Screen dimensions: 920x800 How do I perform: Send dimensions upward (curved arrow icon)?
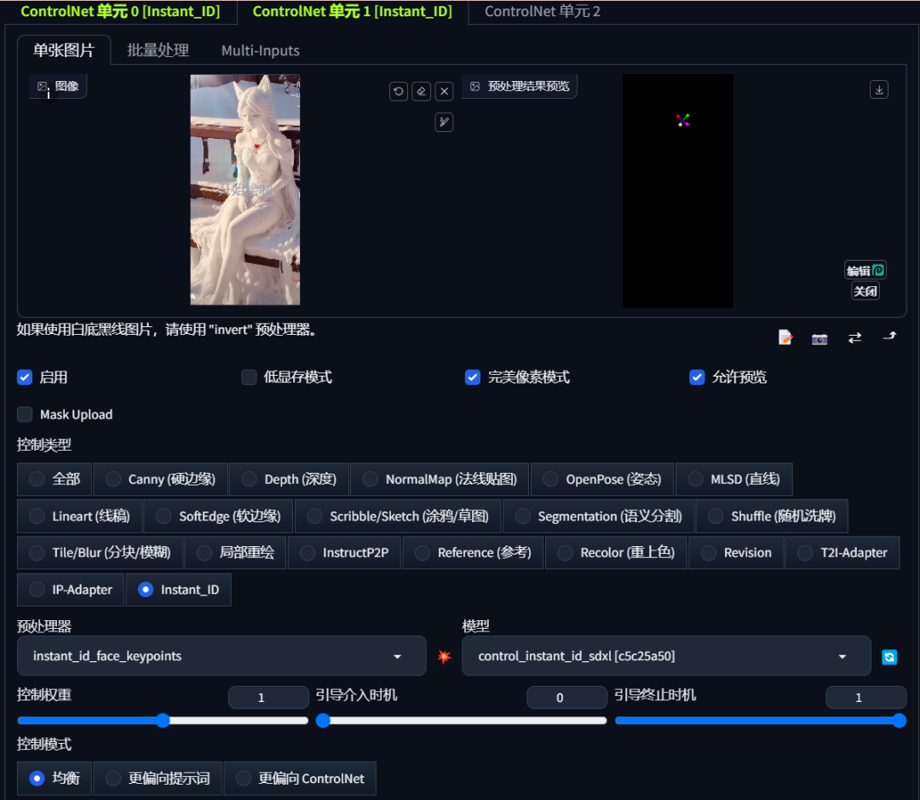[x=889, y=338]
